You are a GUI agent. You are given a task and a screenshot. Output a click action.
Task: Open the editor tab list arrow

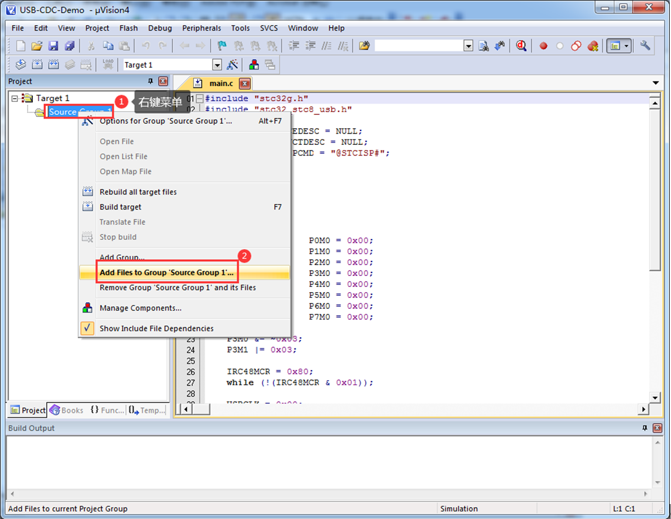point(655,83)
